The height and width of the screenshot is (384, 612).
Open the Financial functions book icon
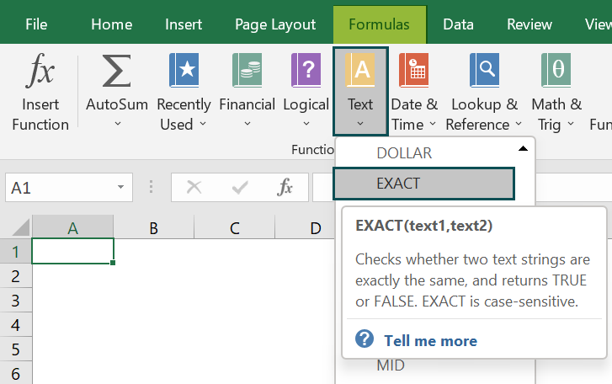247,70
